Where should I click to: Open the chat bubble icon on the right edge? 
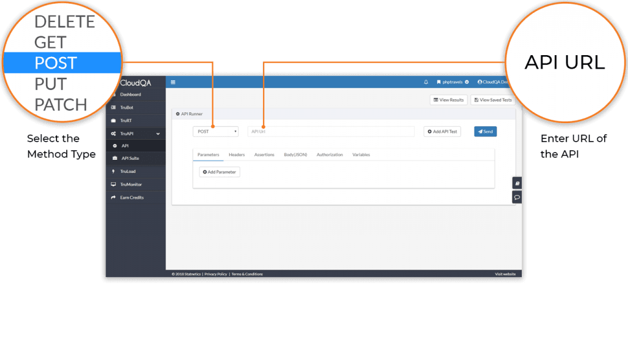pos(517,197)
